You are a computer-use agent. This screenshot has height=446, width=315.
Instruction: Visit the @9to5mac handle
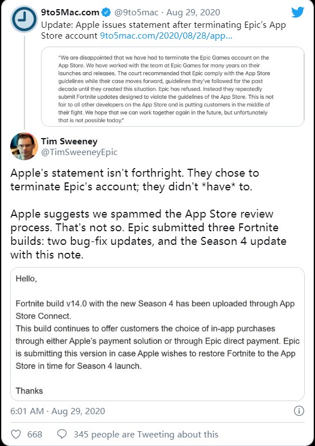click(136, 12)
